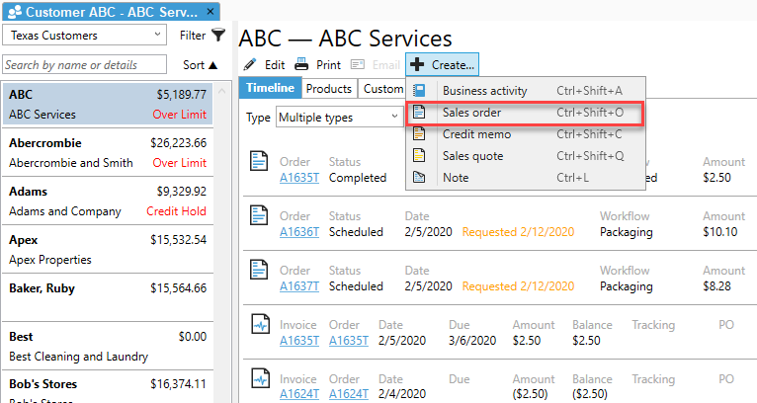Click the Sales quote yellow document icon
Screen dimensions: 757x403
click(x=419, y=155)
